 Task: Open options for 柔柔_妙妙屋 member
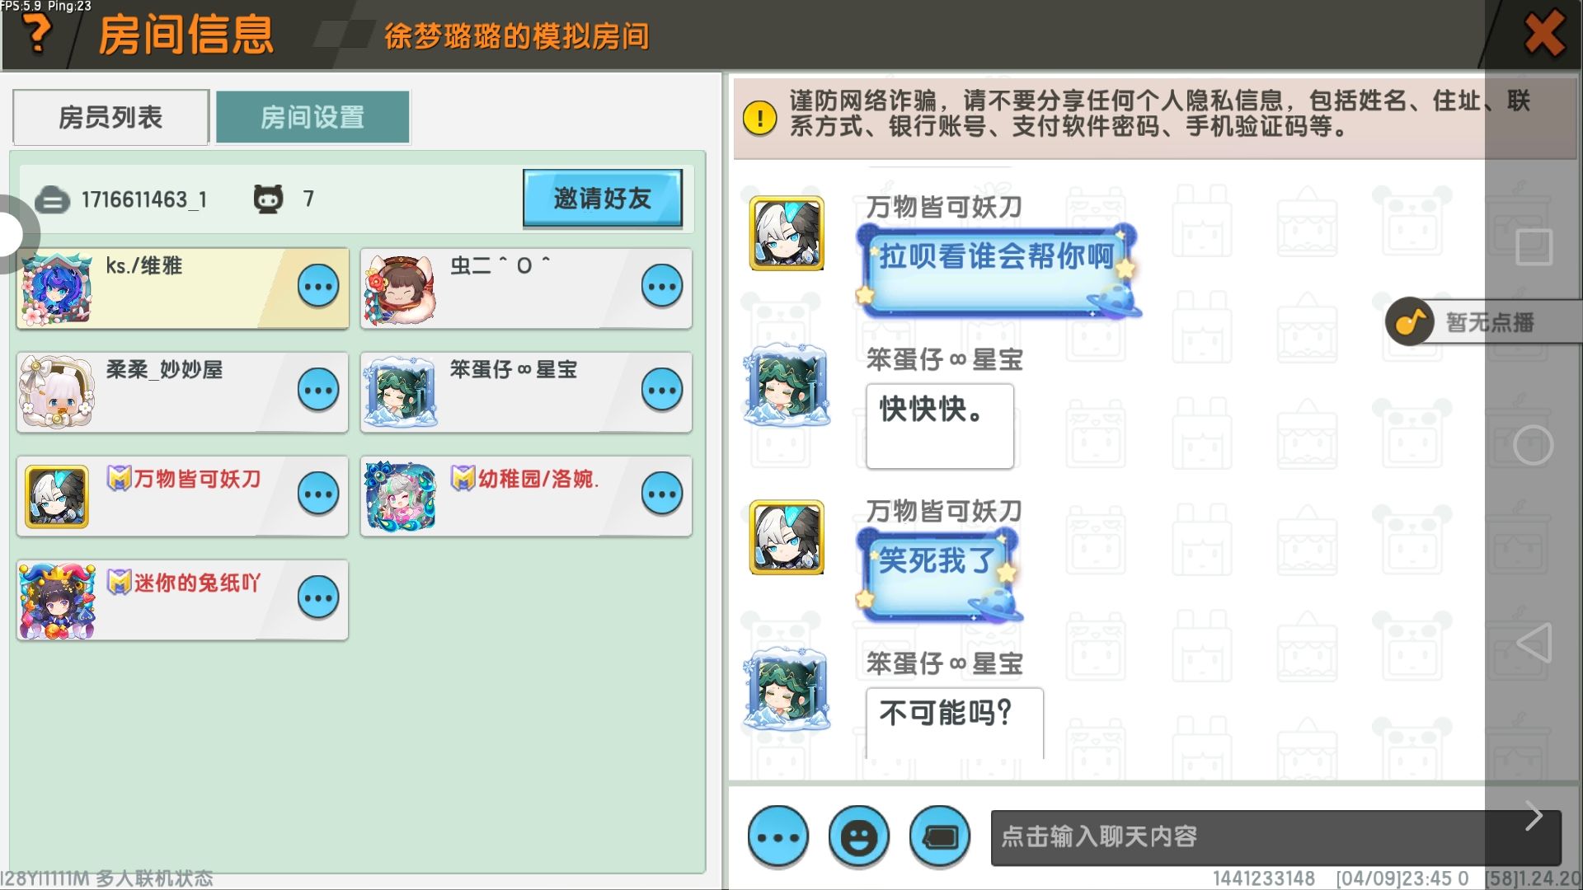[318, 391]
